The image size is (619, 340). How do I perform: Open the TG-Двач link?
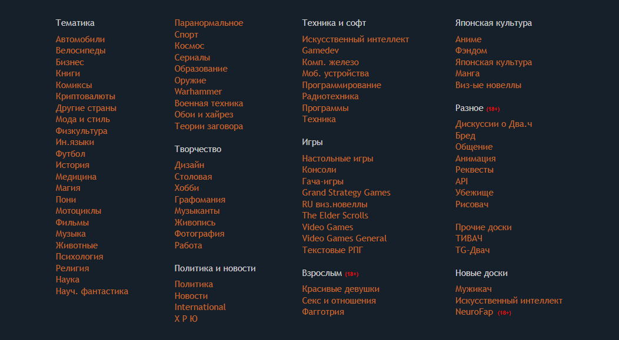click(472, 250)
